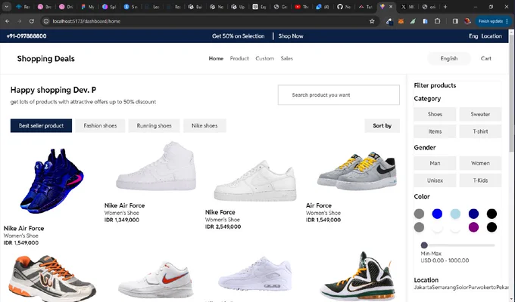Switch to the YouTube tab
515x302 pixels.
pyautogui.click(x=301, y=7)
